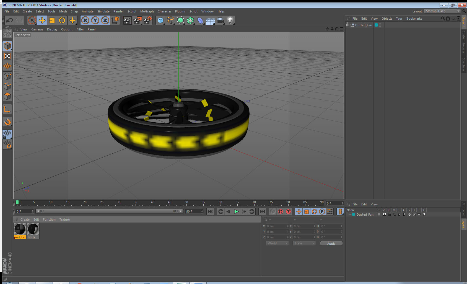
Task: Toggle Autokeying button
Action: (x=281, y=211)
